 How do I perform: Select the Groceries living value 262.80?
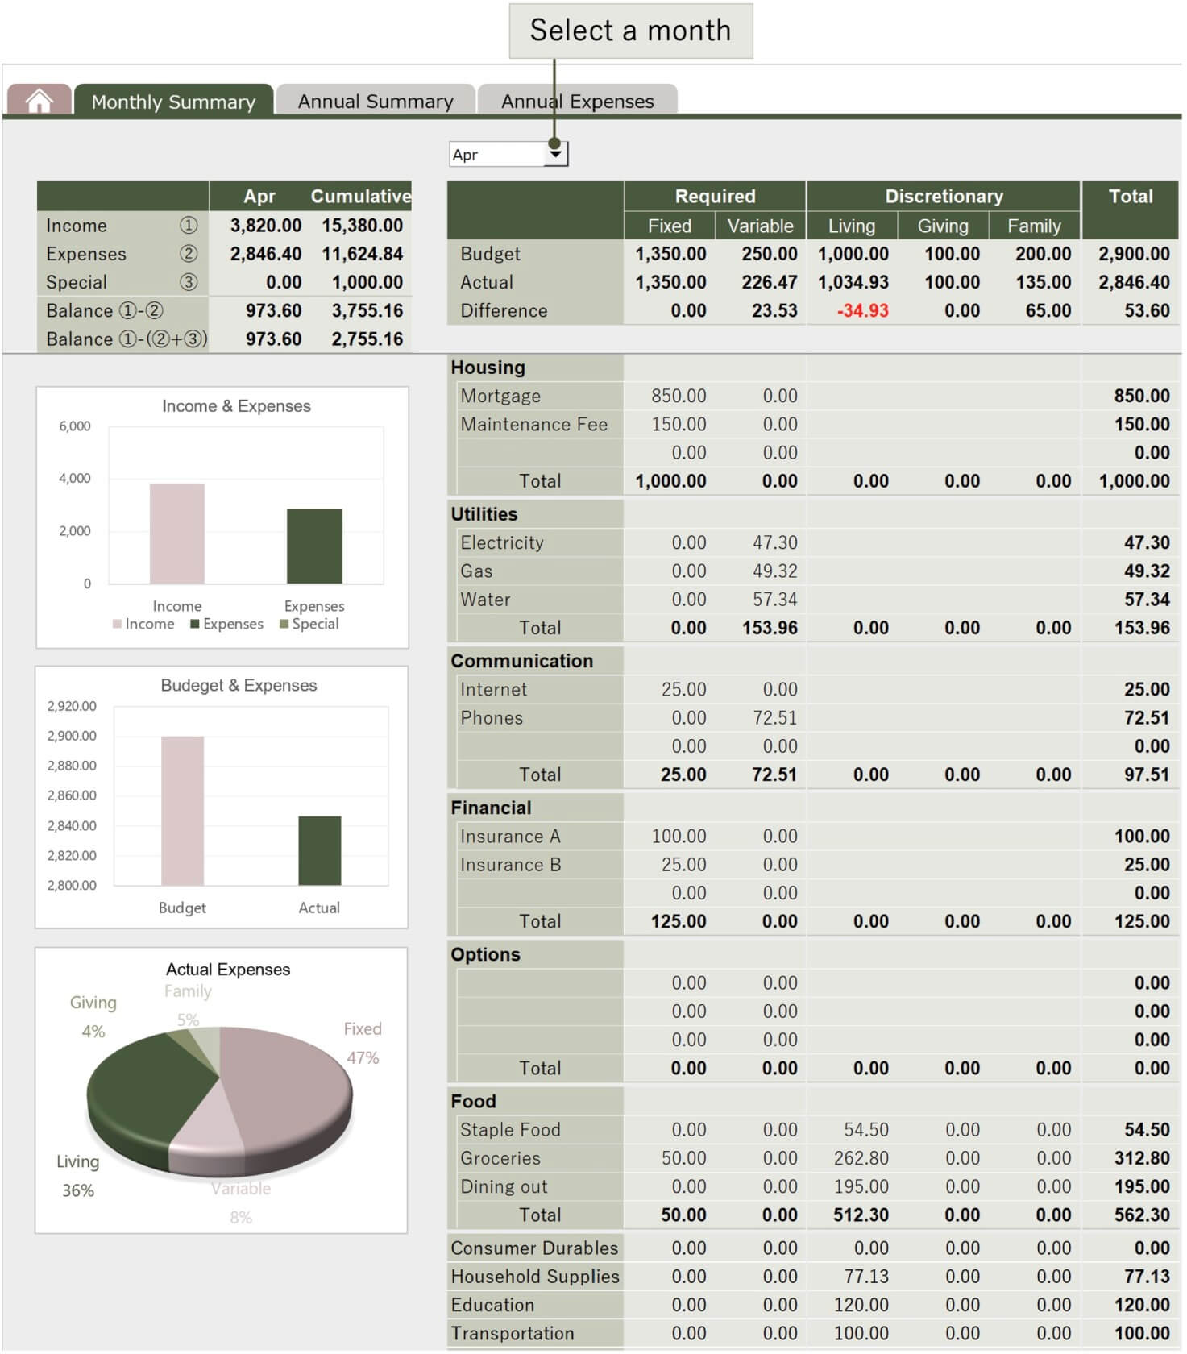(861, 1158)
